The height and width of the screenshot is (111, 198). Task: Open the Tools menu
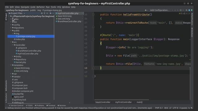point(53,7)
